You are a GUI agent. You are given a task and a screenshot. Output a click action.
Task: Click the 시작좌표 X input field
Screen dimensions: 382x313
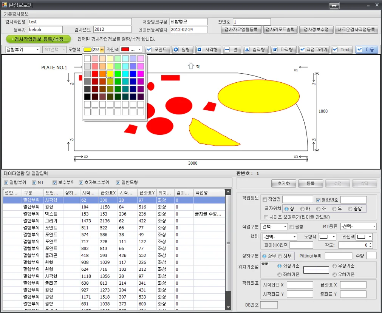(x=300, y=285)
